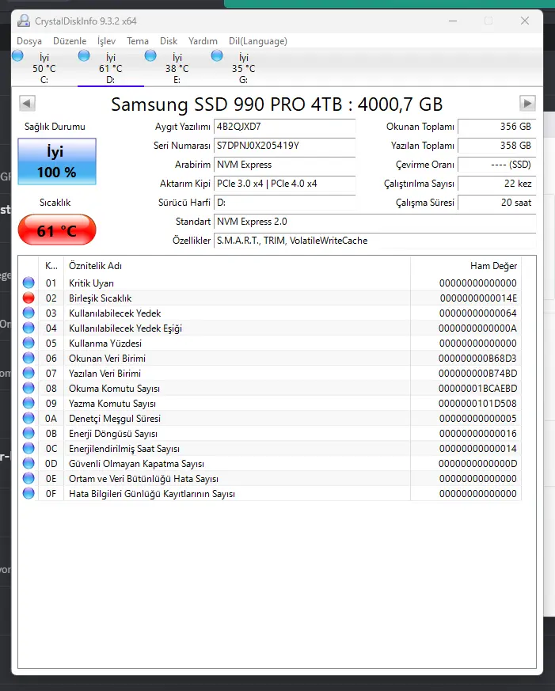Click the status dot for Kullanılabilecek Yedek Eşiği

coord(29,328)
